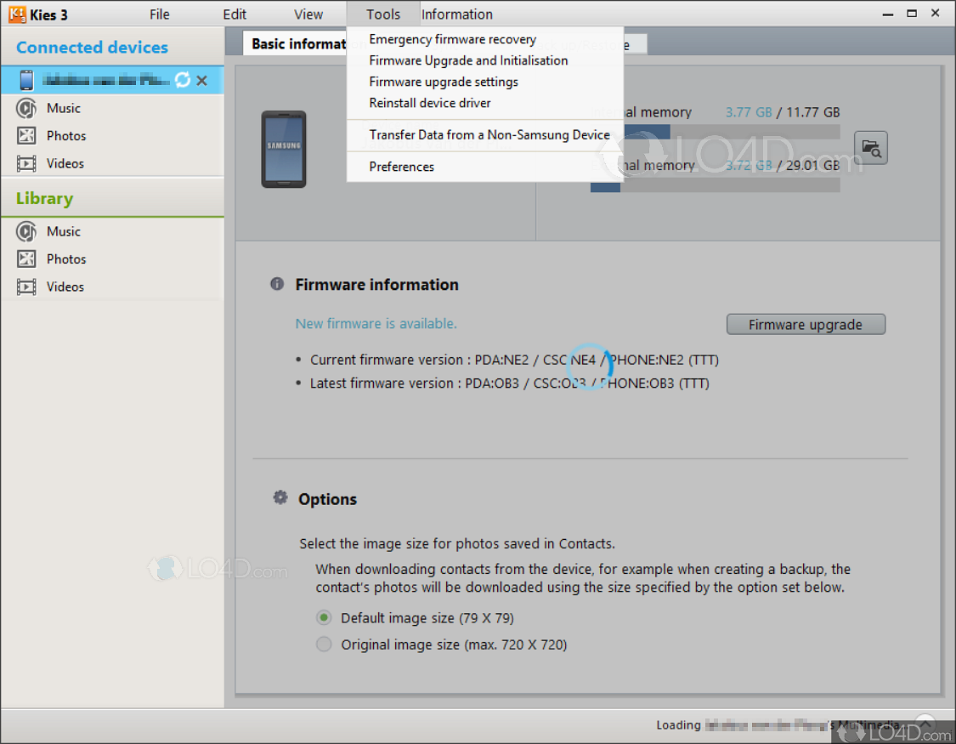956x744 pixels.
Task: Refresh the connected device with sync icon
Action: (183, 80)
